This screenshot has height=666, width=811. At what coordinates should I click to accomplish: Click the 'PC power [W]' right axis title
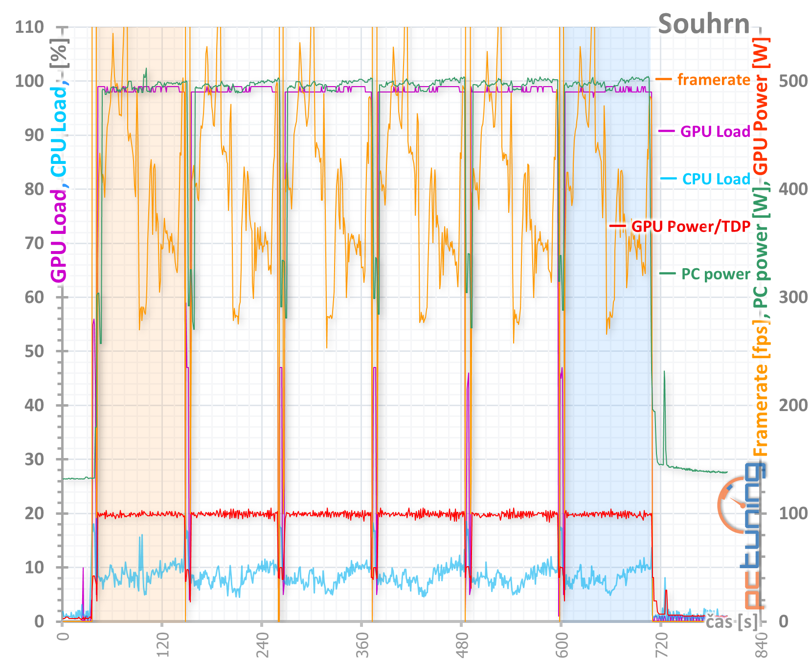point(761,248)
